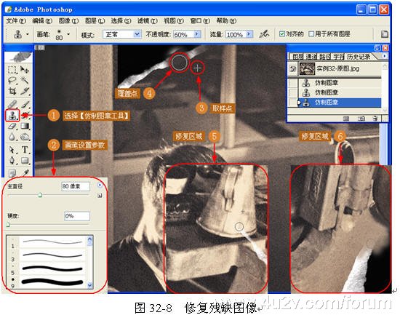Open the 图层 menu in menu bar
This screenshot has height=315, width=400.
95,21
